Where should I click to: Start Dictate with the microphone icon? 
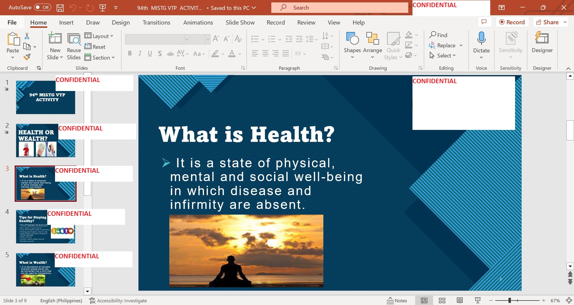(x=481, y=45)
